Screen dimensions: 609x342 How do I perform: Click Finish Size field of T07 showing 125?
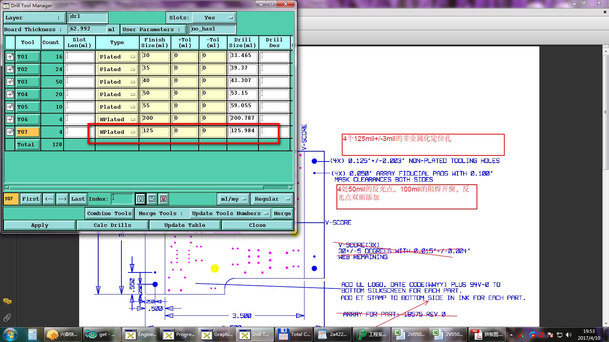pos(155,132)
